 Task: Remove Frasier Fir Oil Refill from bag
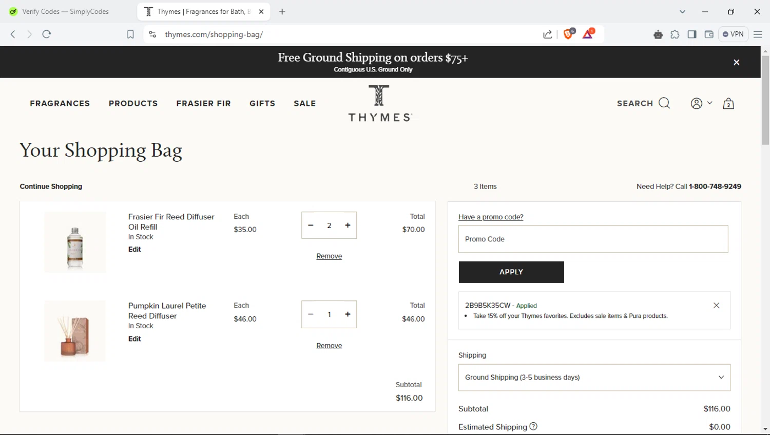point(329,256)
